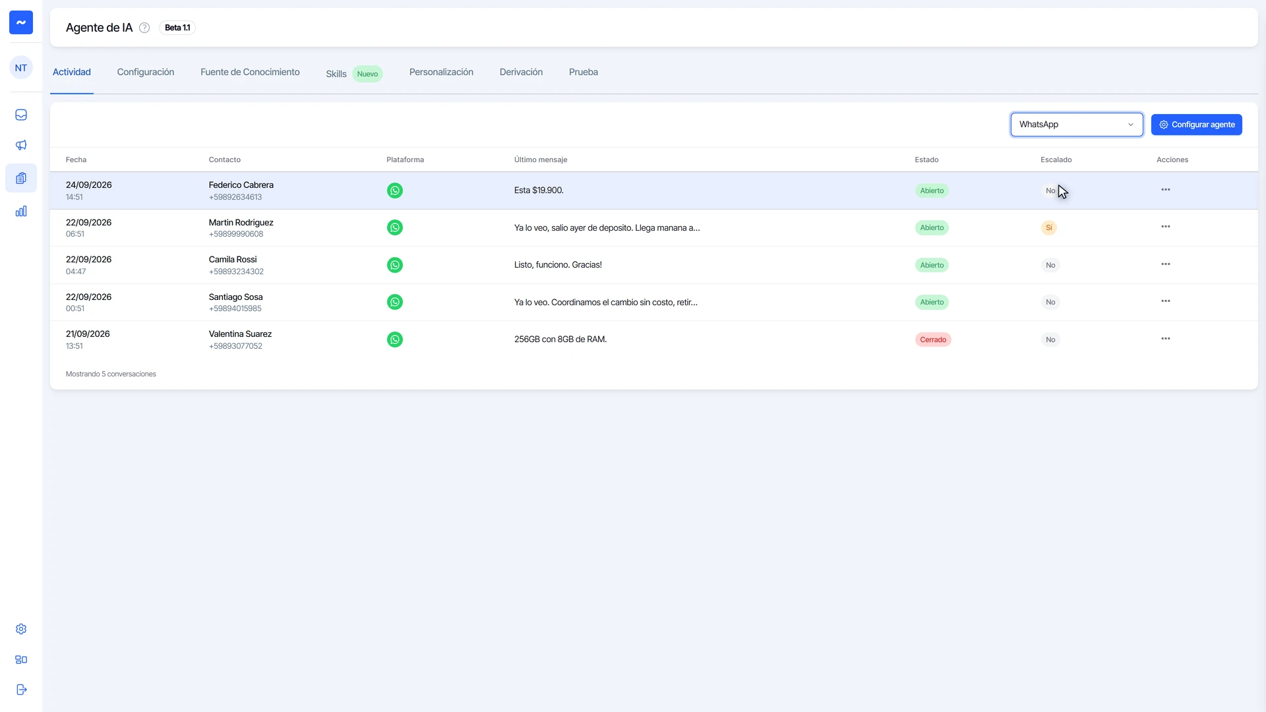The width and height of the screenshot is (1266, 712).
Task: Select the Actividad tab
Action: click(x=72, y=72)
